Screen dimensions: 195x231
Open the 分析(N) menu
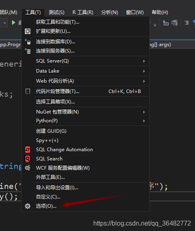[110, 12]
